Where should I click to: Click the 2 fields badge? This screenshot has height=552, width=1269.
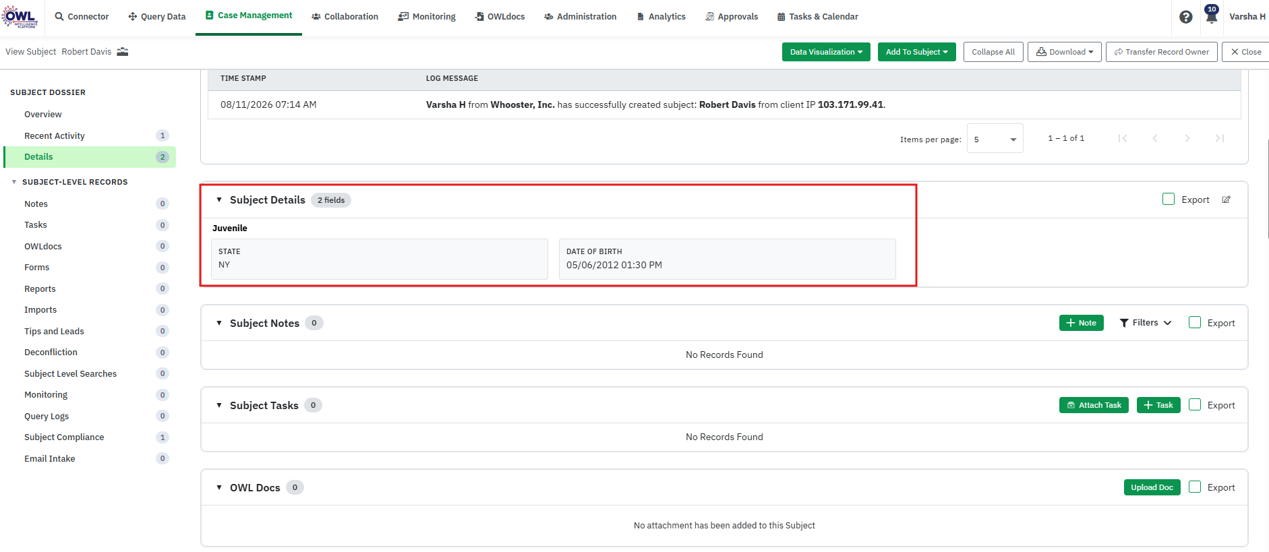tap(331, 200)
